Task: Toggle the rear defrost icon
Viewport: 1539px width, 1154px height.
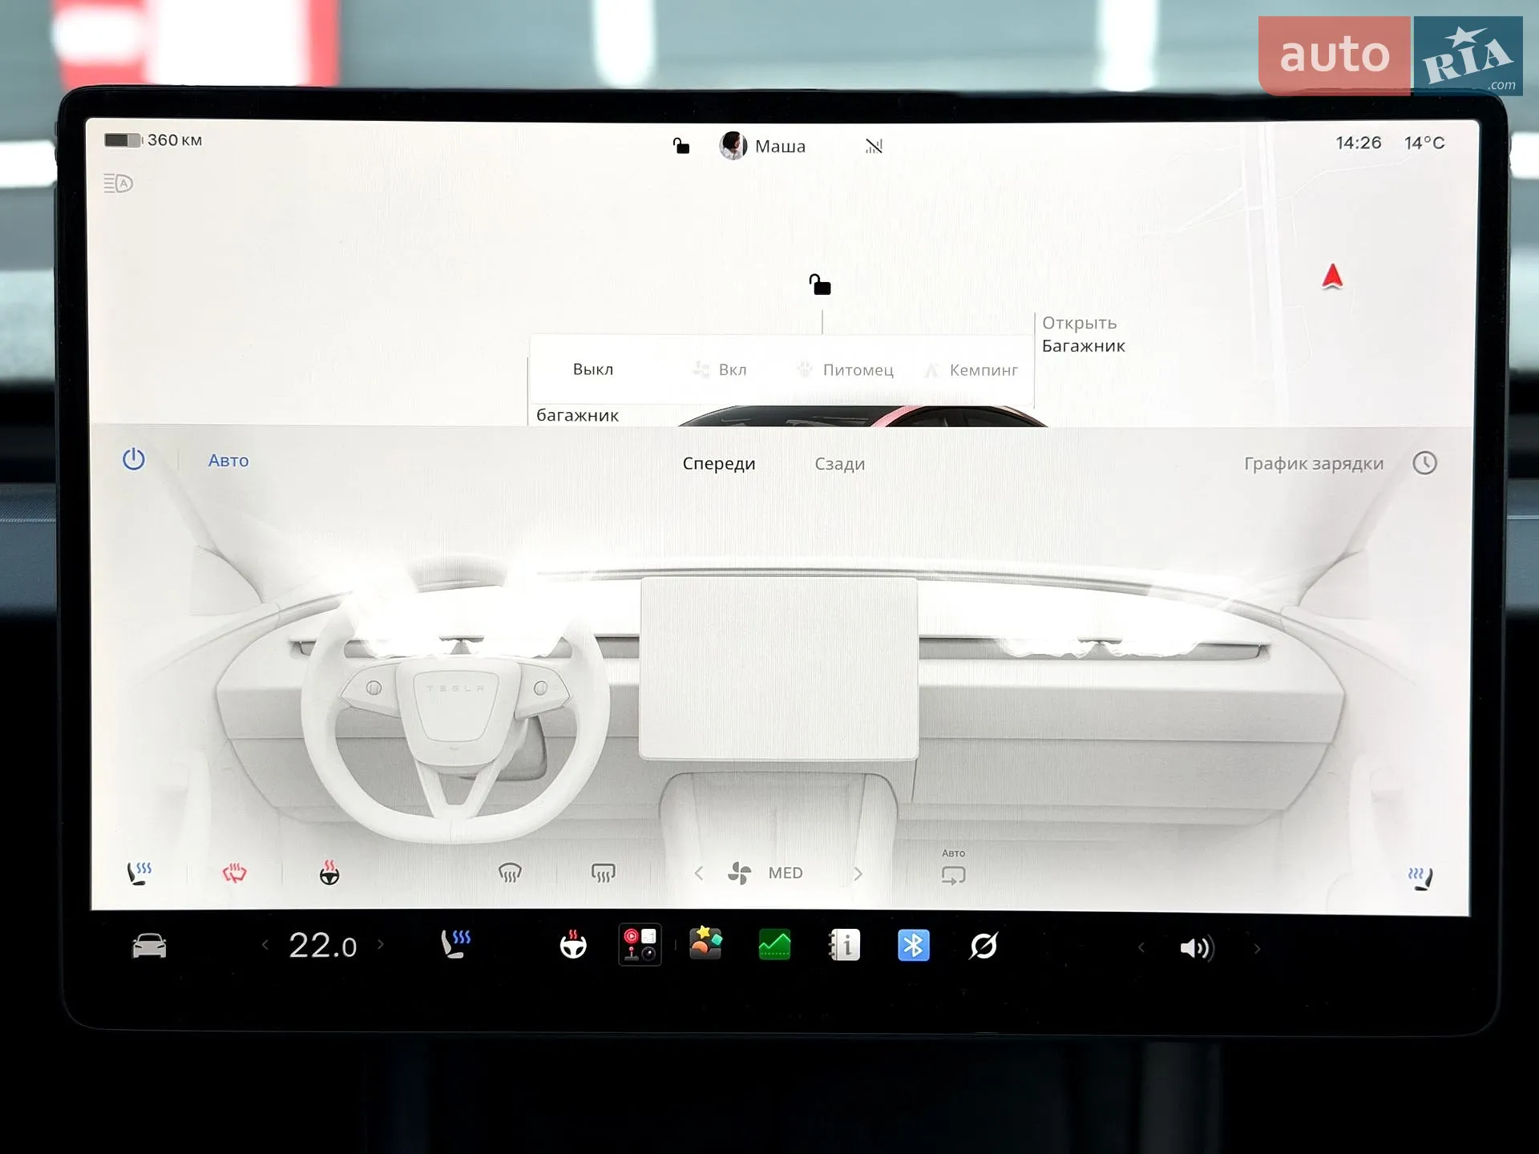Action: (603, 873)
